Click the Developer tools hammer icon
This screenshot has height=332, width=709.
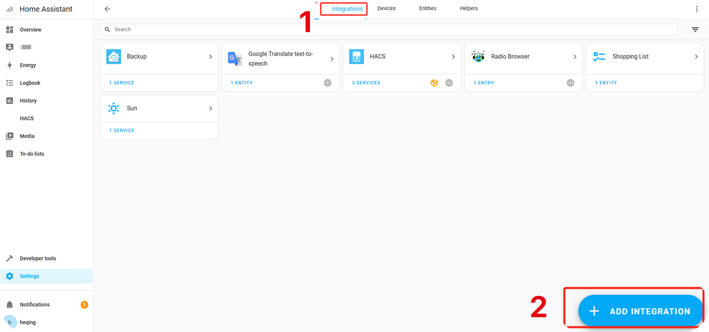(x=10, y=259)
